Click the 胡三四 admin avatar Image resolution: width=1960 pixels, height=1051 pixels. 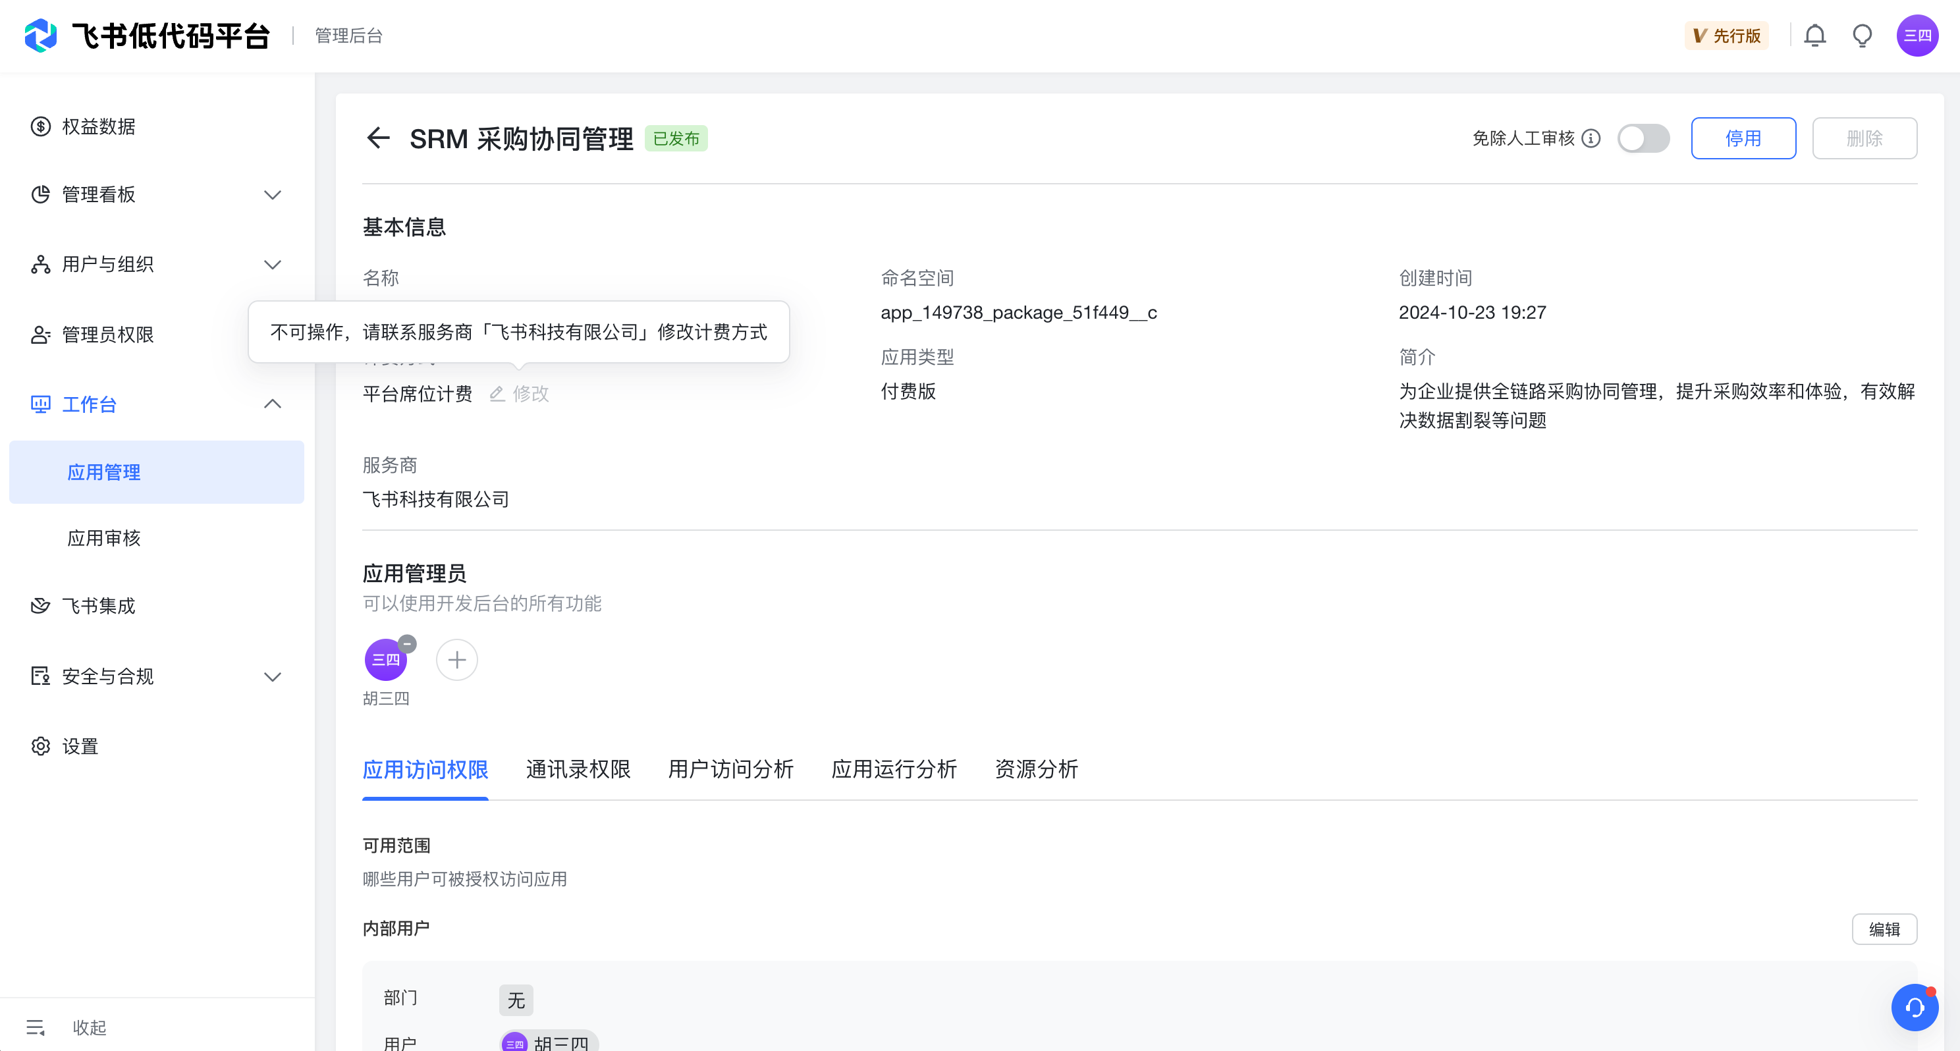pyautogui.click(x=386, y=660)
